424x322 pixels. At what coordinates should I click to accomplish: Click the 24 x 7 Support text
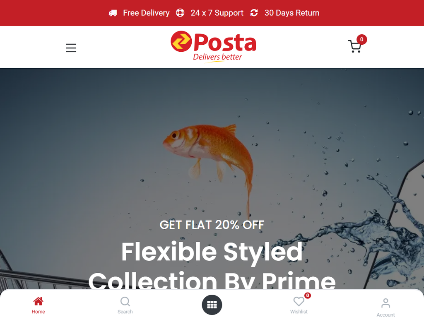(x=217, y=13)
